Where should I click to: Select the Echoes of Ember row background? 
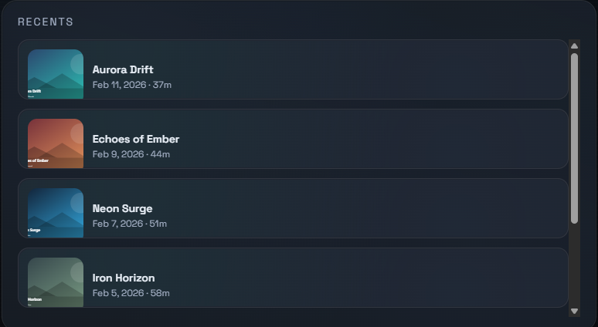tap(371, 139)
